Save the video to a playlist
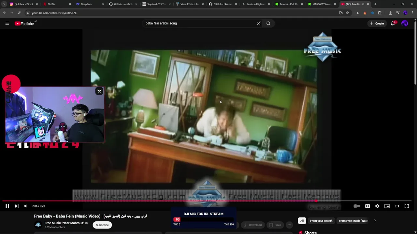Screen dimensions: 417x234 point(275,225)
